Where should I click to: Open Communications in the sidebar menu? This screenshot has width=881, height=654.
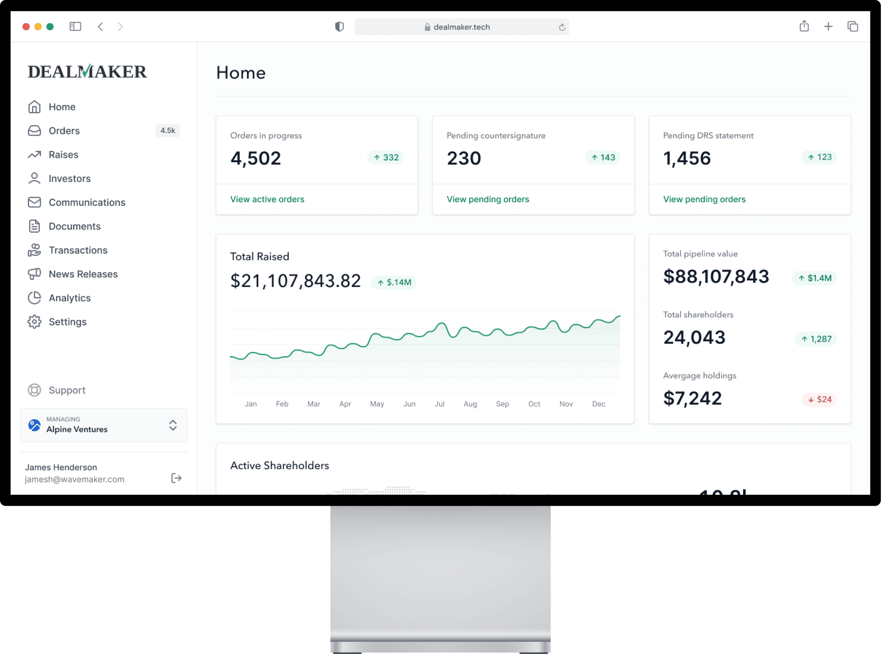(x=87, y=202)
